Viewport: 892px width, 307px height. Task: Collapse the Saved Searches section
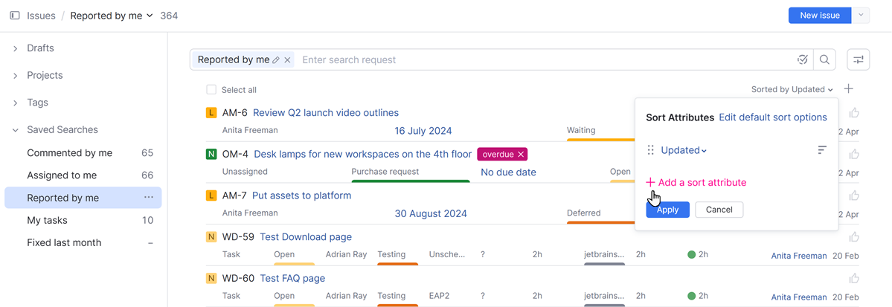click(16, 130)
